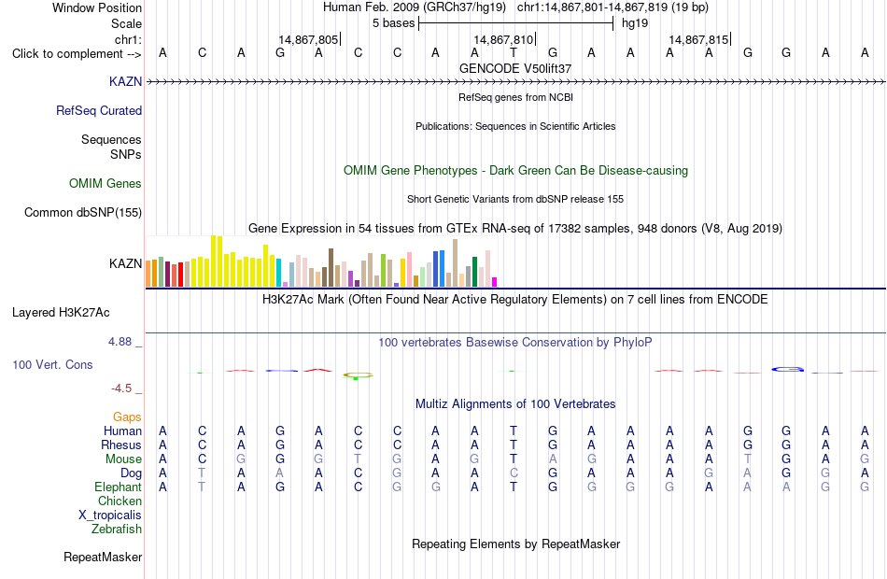Image resolution: width=887 pixels, height=579 pixels.
Task: Open the OMIM Genes track label
Action: [x=106, y=183]
